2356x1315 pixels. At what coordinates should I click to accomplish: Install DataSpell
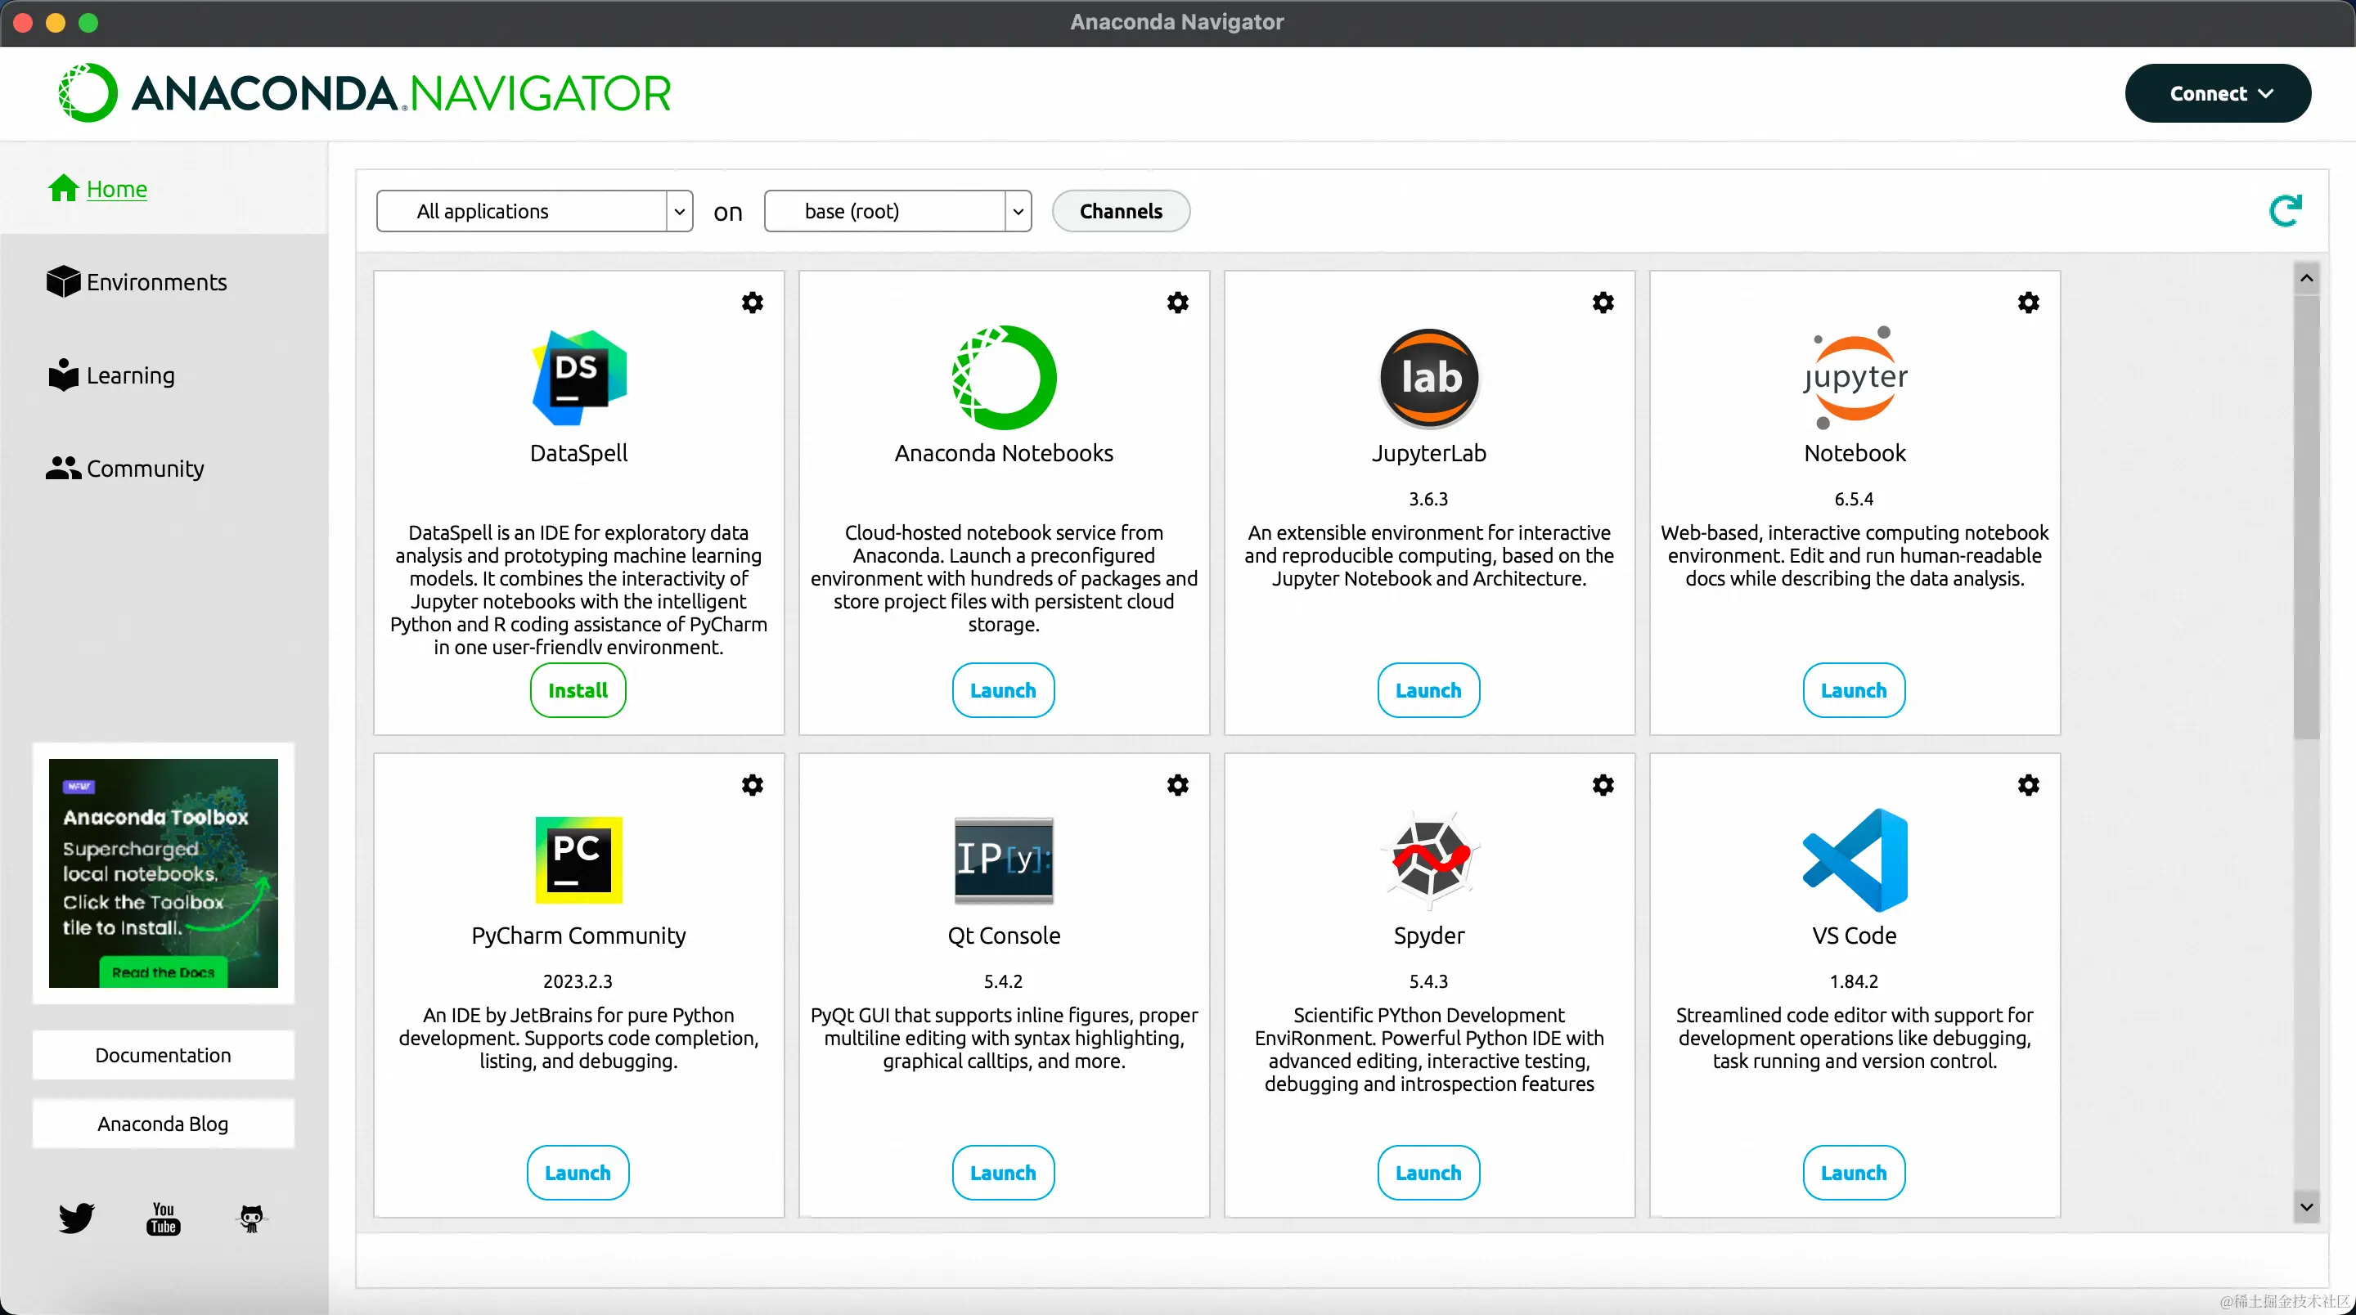pos(577,690)
